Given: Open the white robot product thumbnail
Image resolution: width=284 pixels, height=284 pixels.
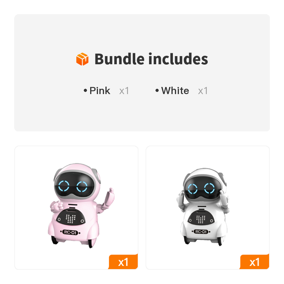Looking at the screenshot, I should tap(208, 208).
